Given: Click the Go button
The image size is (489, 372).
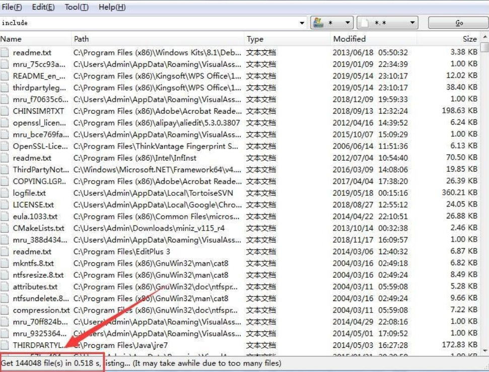Looking at the screenshot, I should click(458, 23).
